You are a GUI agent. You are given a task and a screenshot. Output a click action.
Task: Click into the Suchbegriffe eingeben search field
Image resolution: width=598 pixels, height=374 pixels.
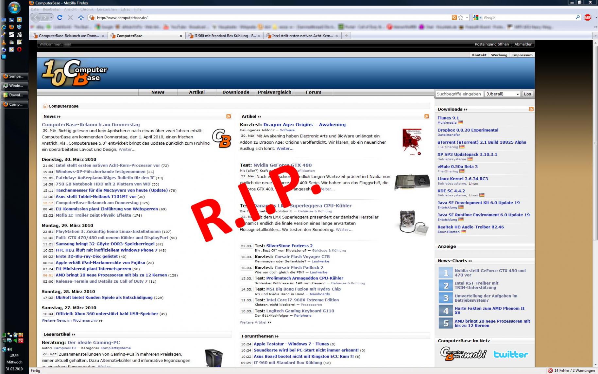(x=459, y=94)
